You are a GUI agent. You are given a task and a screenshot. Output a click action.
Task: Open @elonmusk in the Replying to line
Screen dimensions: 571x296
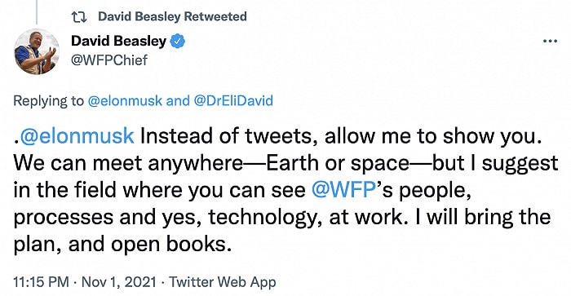125,101
